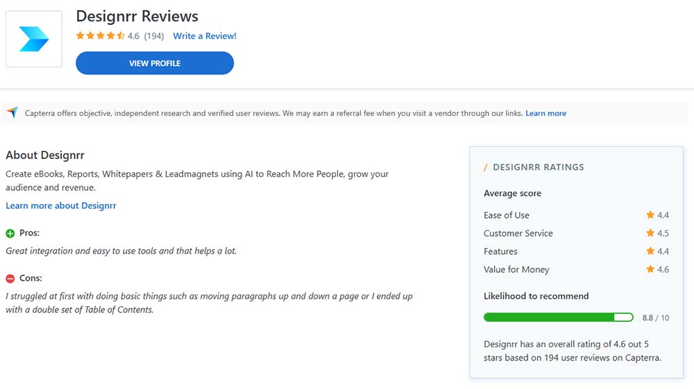Viewport: 694px width, 389px height.
Task: Click the Features rating star icon
Action: click(650, 251)
